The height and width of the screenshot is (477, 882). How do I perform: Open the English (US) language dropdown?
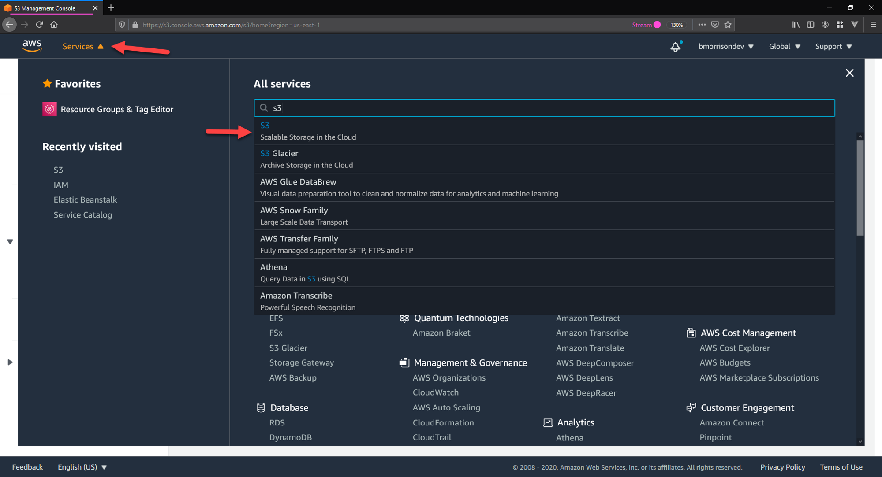click(82, 467)
